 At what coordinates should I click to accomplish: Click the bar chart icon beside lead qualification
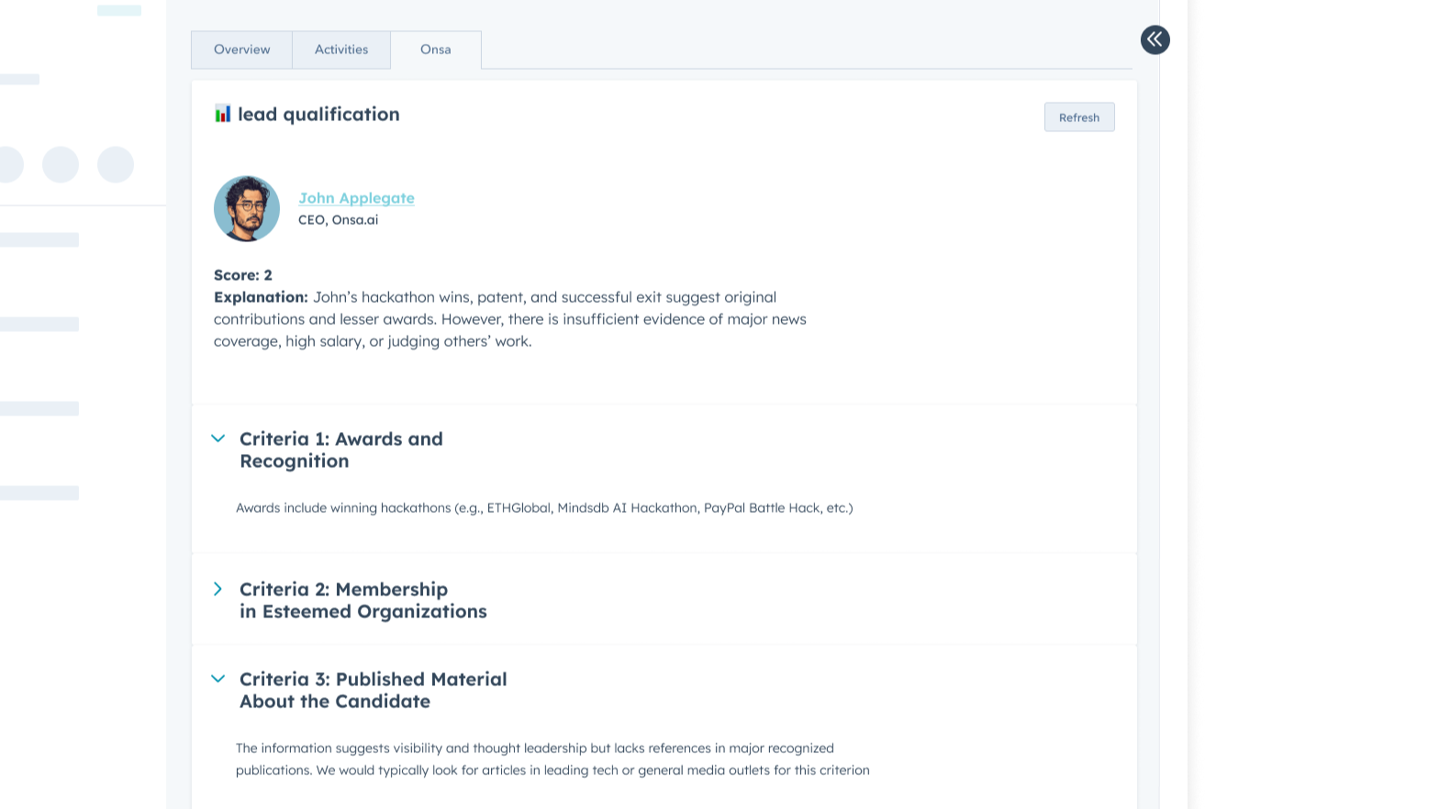[x=222, y=114]
